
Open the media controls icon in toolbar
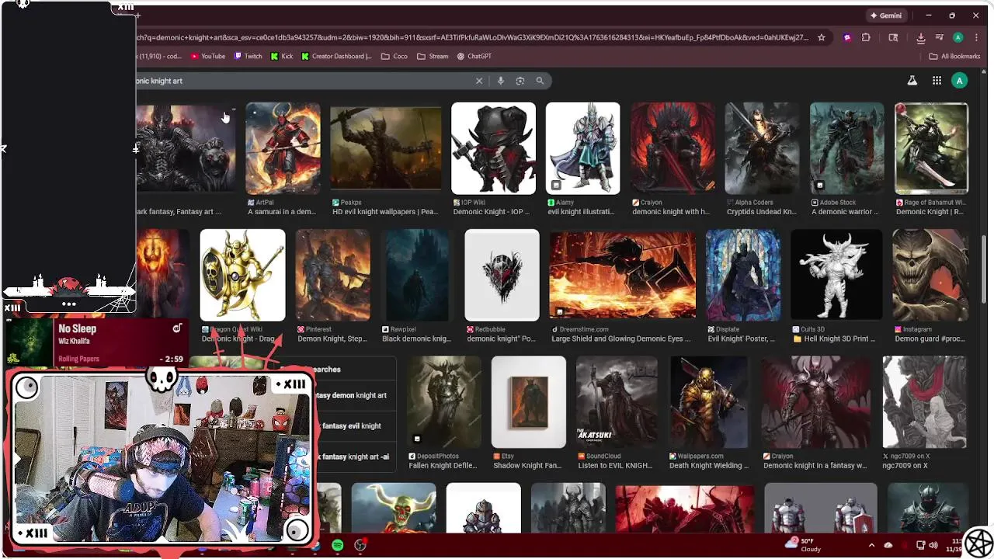pyautogui.click(x=940, y=37)
